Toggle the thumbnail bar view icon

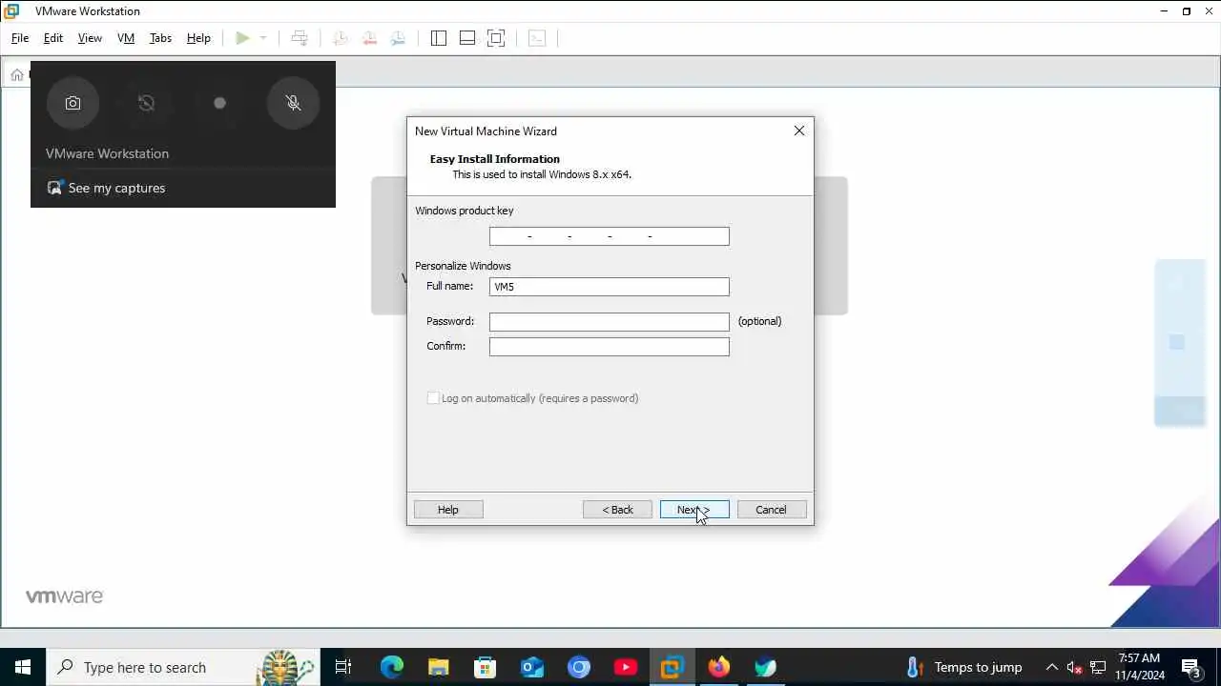click(467, 38)
